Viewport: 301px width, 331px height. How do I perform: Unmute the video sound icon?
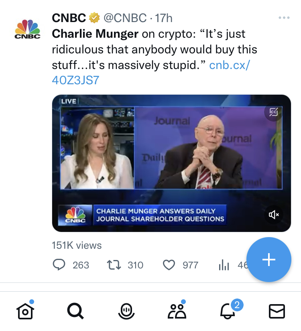[x=274, y=215]
